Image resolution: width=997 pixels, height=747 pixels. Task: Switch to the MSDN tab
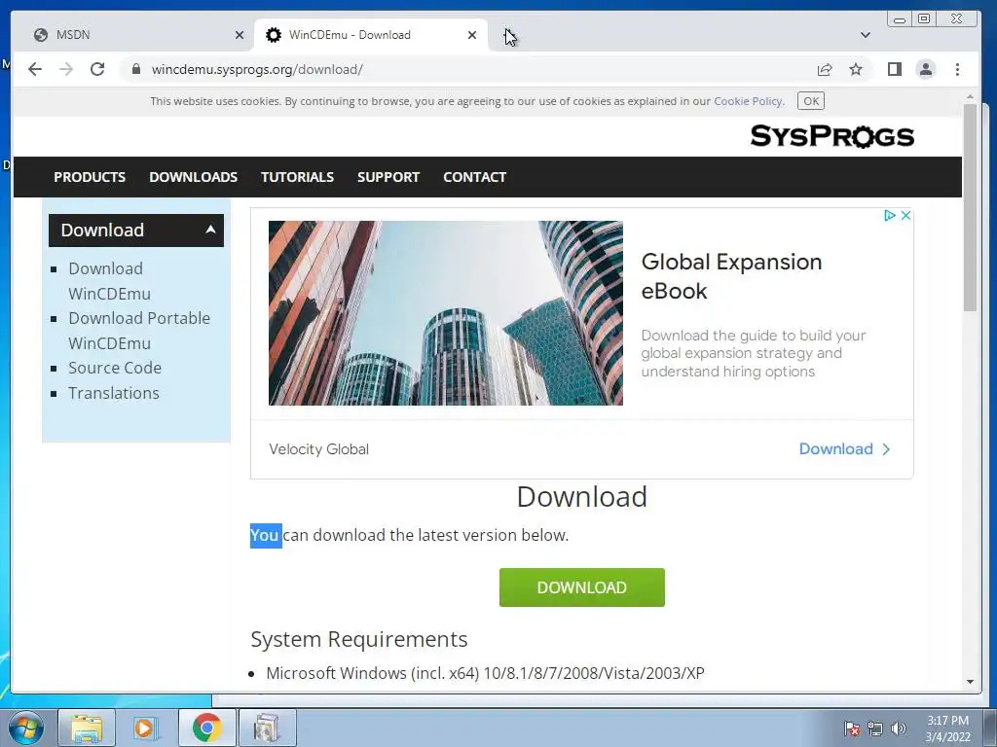click(133, 35)
